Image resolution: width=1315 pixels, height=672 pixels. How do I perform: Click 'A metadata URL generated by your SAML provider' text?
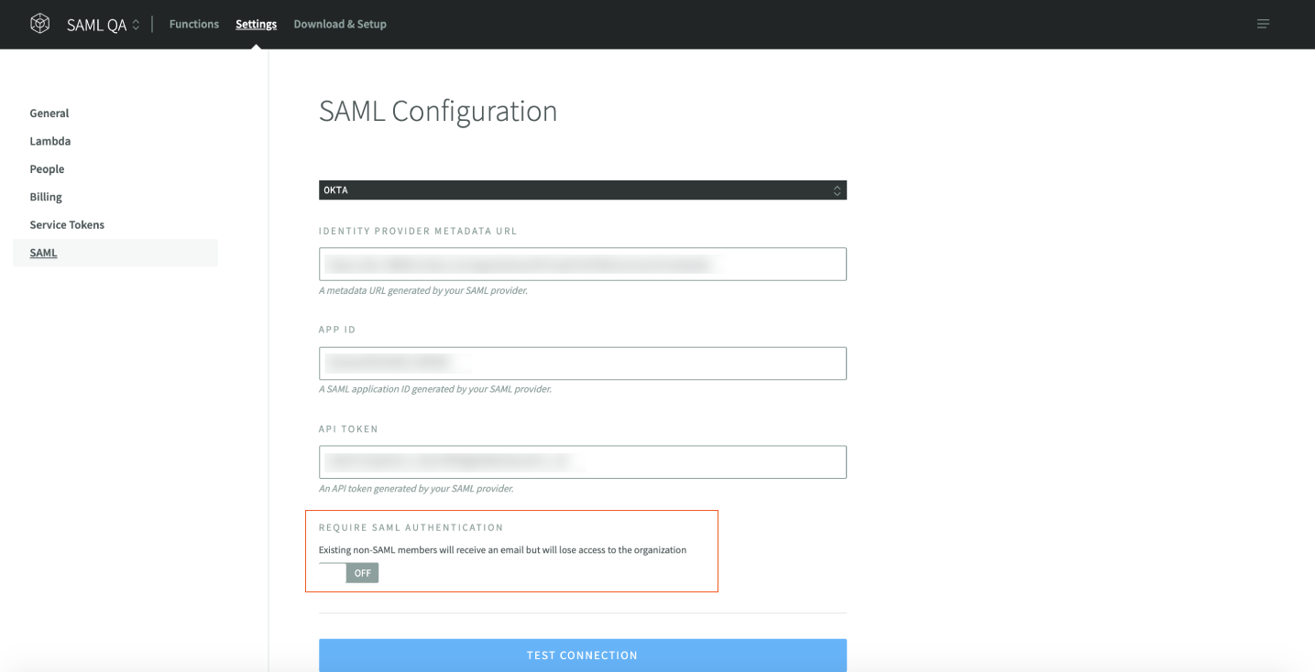423,290
